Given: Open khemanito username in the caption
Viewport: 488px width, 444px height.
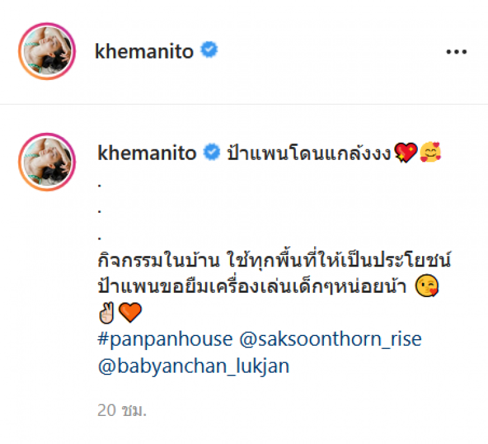Looking at the screenshot, I should tap(147, 152).
